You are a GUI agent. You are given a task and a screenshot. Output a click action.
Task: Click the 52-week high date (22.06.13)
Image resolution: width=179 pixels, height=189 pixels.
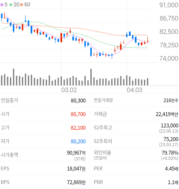point(169,131)
